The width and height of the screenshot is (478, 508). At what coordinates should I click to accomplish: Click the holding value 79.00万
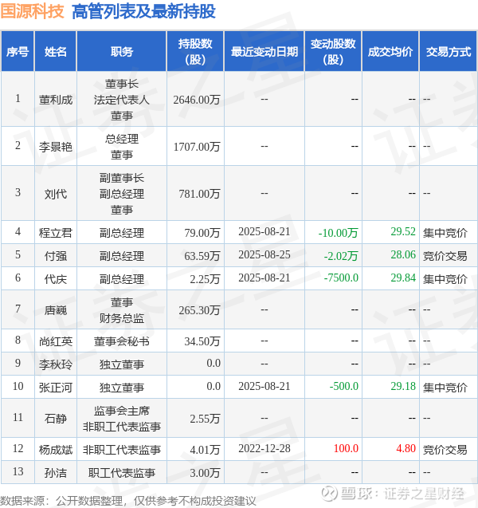(x=202, y=233)
